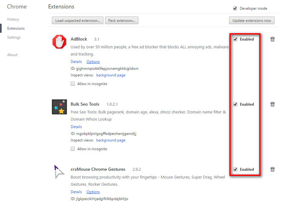Click the Bulk Seo Tools title
Image resolution: width=299 pixels, height=201 pixels.
[85, 104]
